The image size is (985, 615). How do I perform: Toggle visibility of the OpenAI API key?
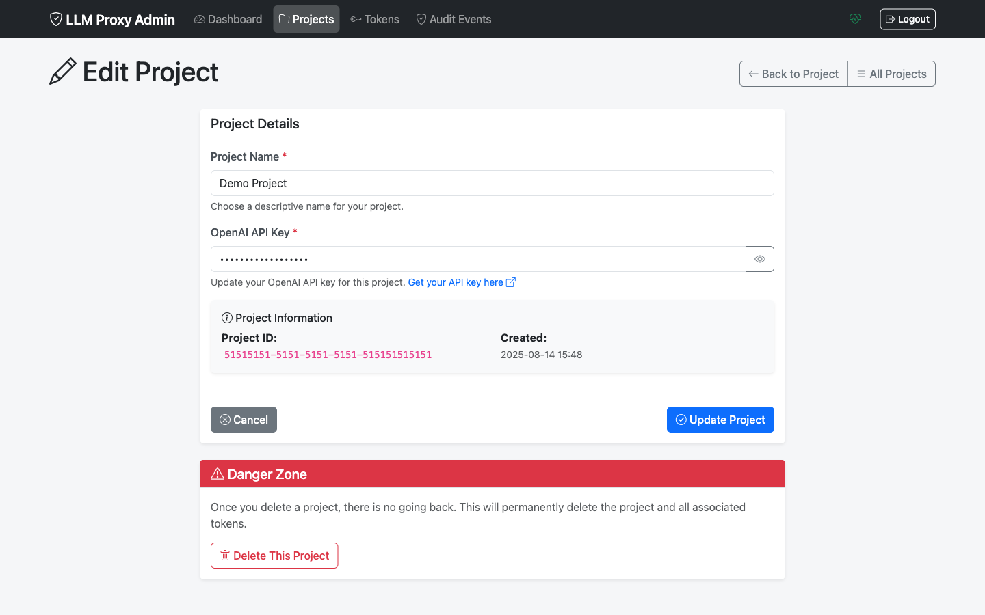[759, 259]
